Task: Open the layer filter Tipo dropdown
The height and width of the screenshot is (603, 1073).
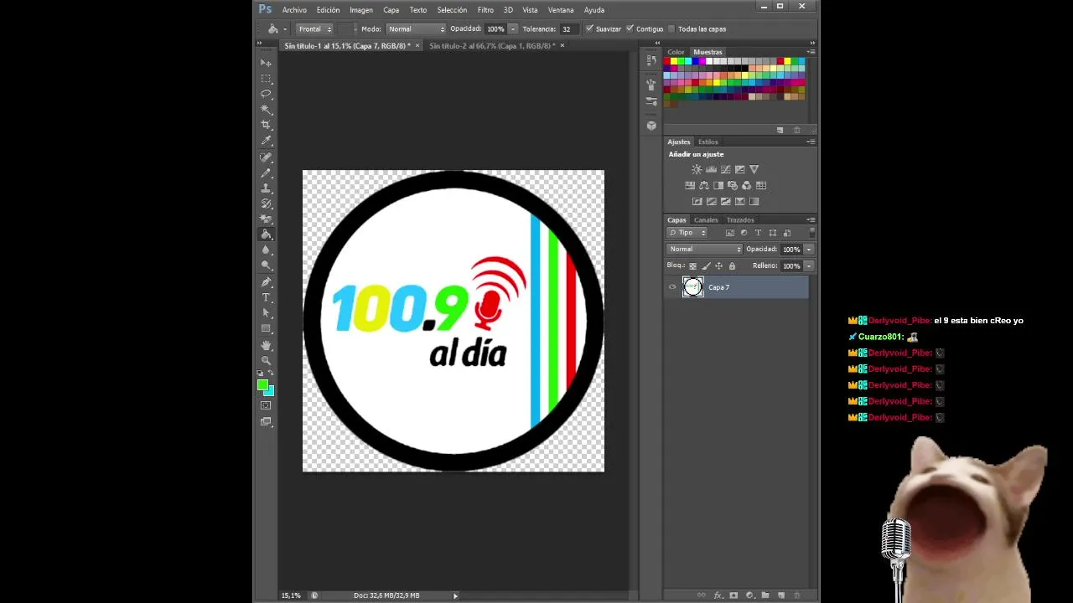Action: (x=687, y=233)
